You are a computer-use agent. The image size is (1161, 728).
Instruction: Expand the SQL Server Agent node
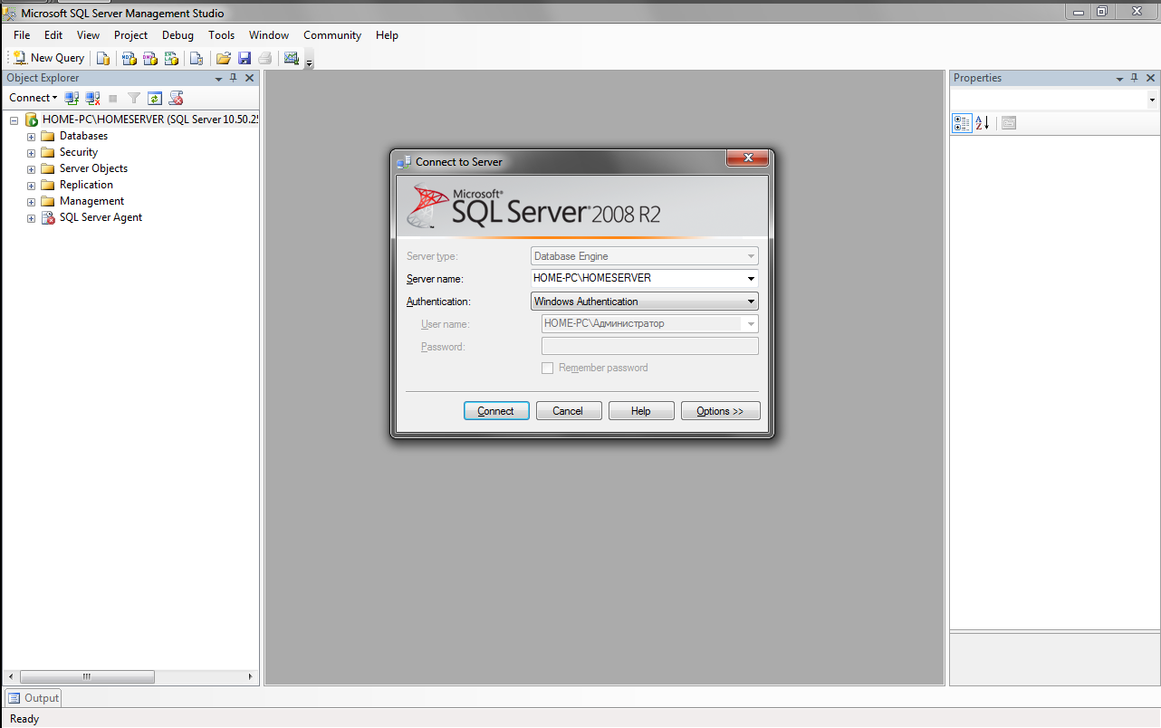pos(31,218)
